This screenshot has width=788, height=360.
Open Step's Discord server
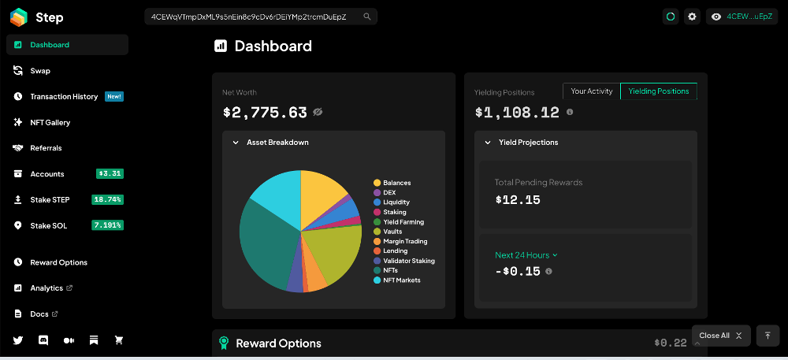click(43, 340)
